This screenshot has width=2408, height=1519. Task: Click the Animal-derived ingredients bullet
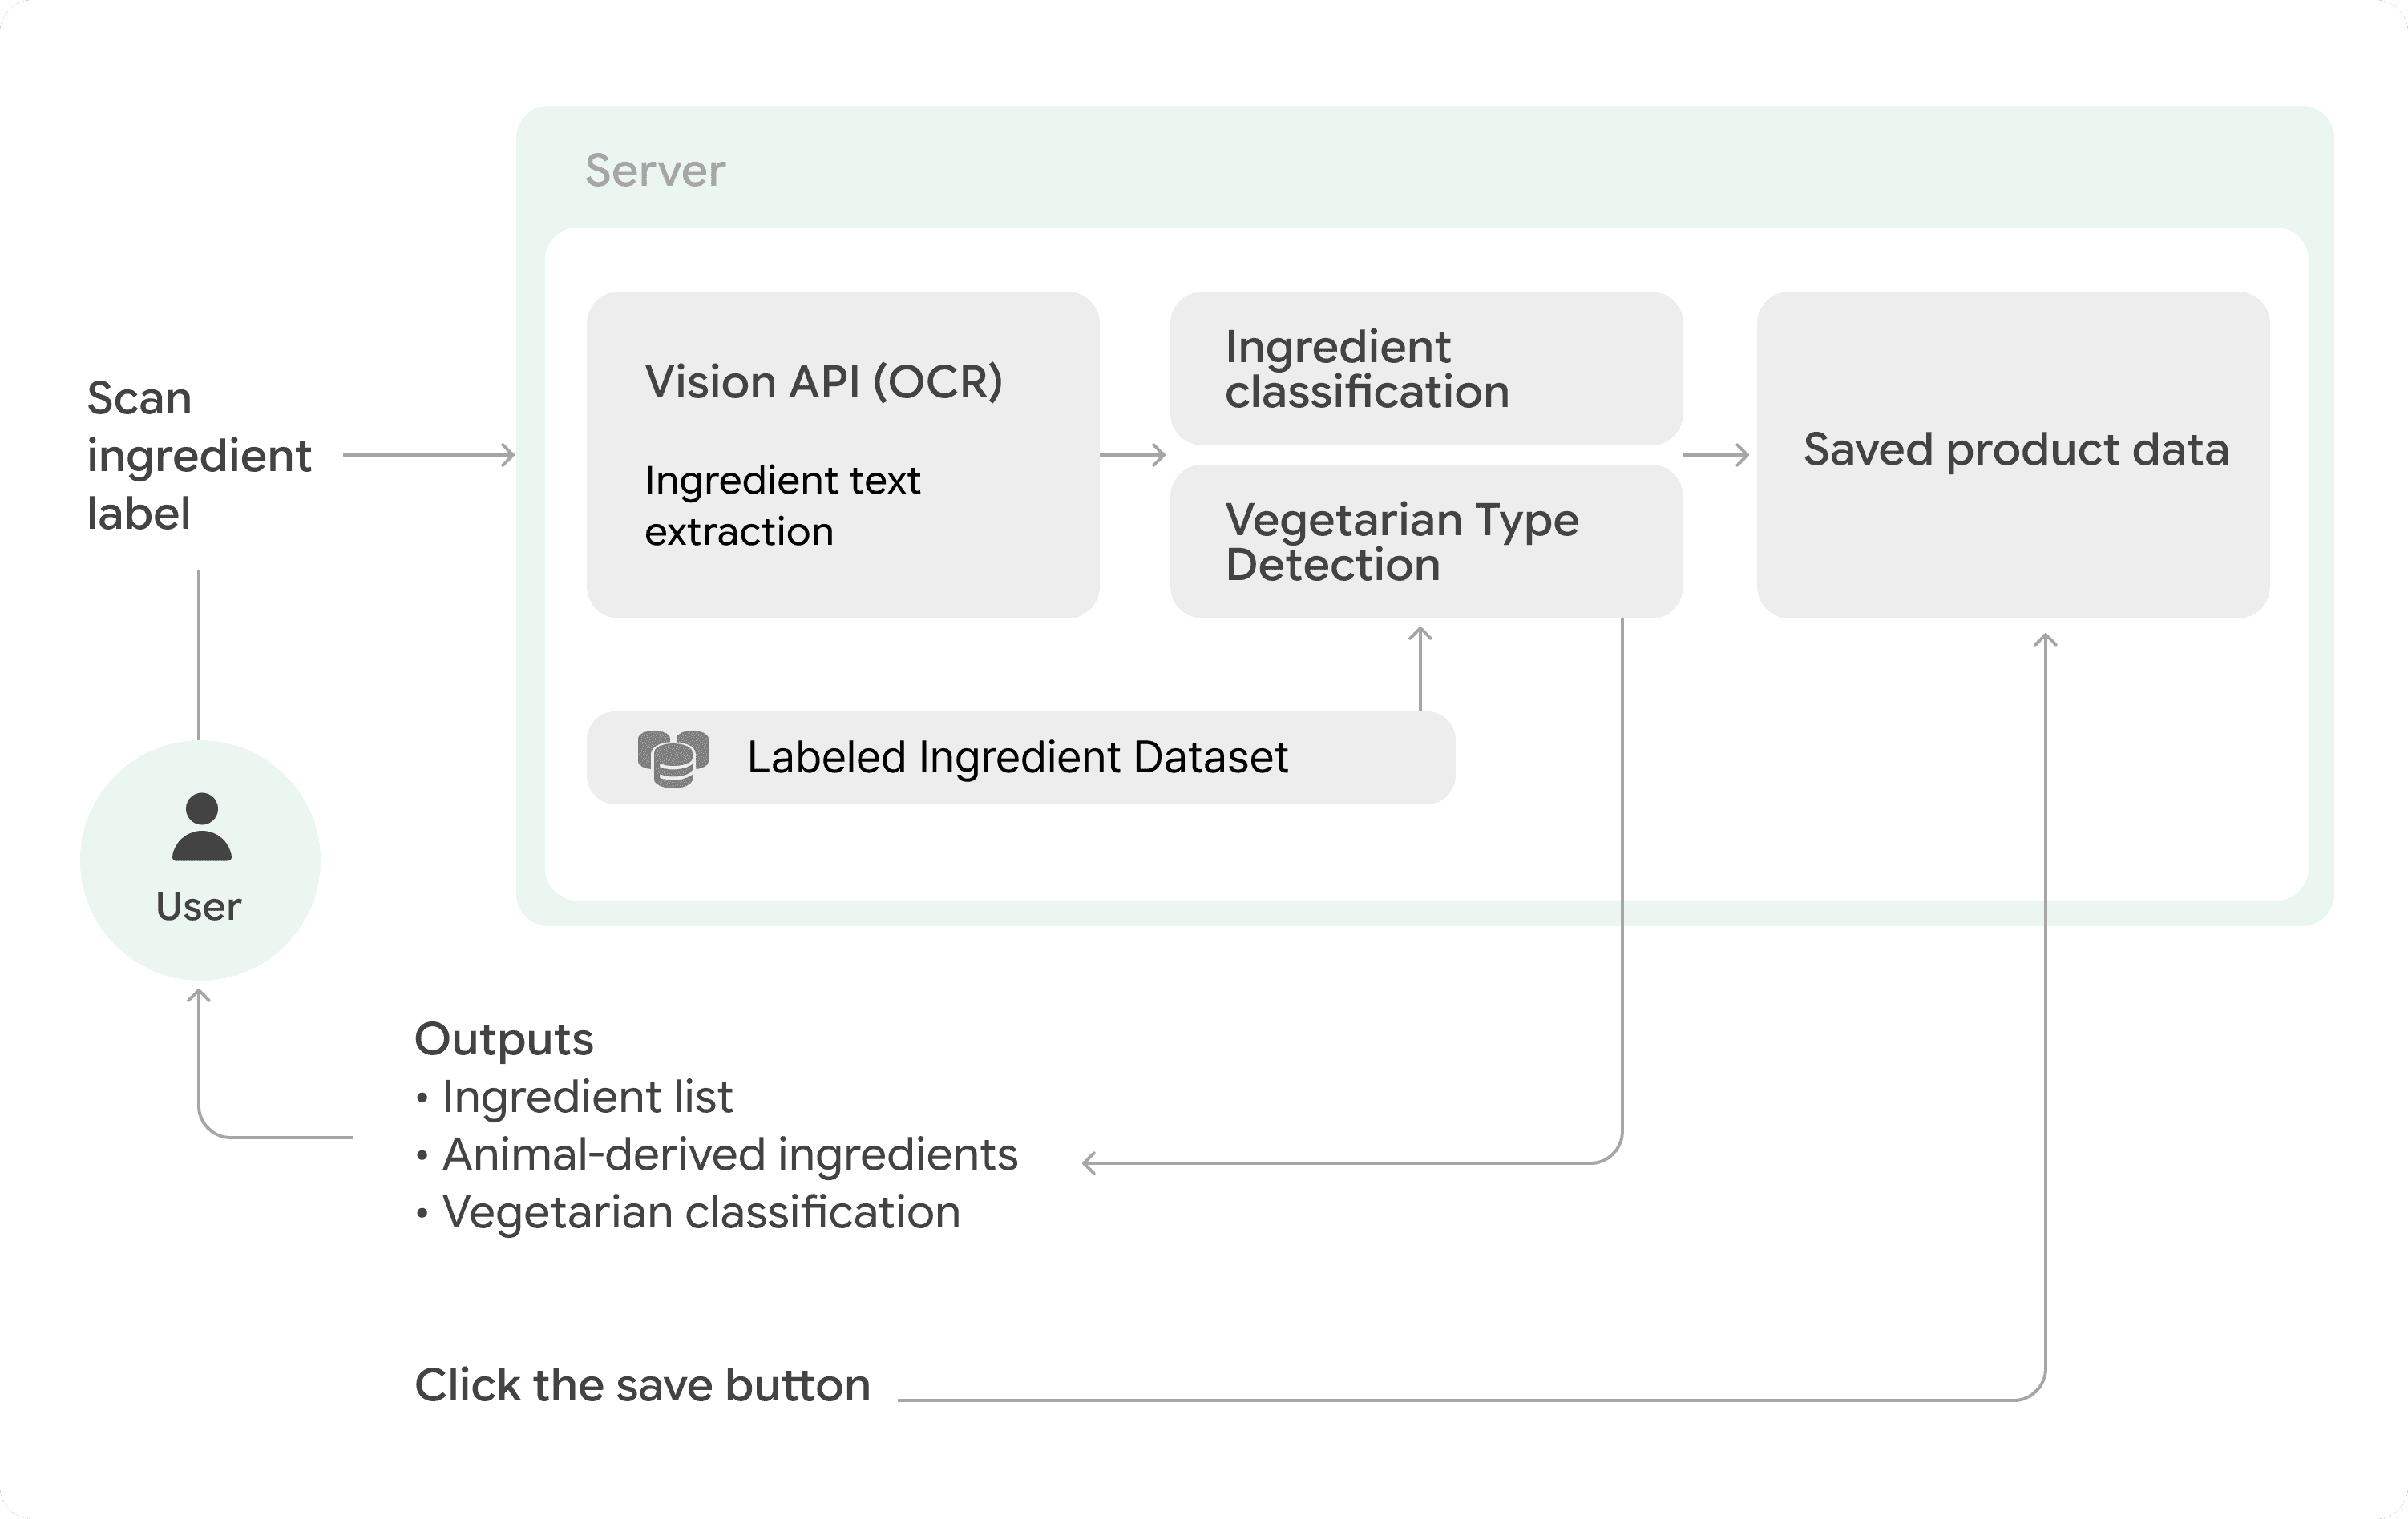(729, 1154)
